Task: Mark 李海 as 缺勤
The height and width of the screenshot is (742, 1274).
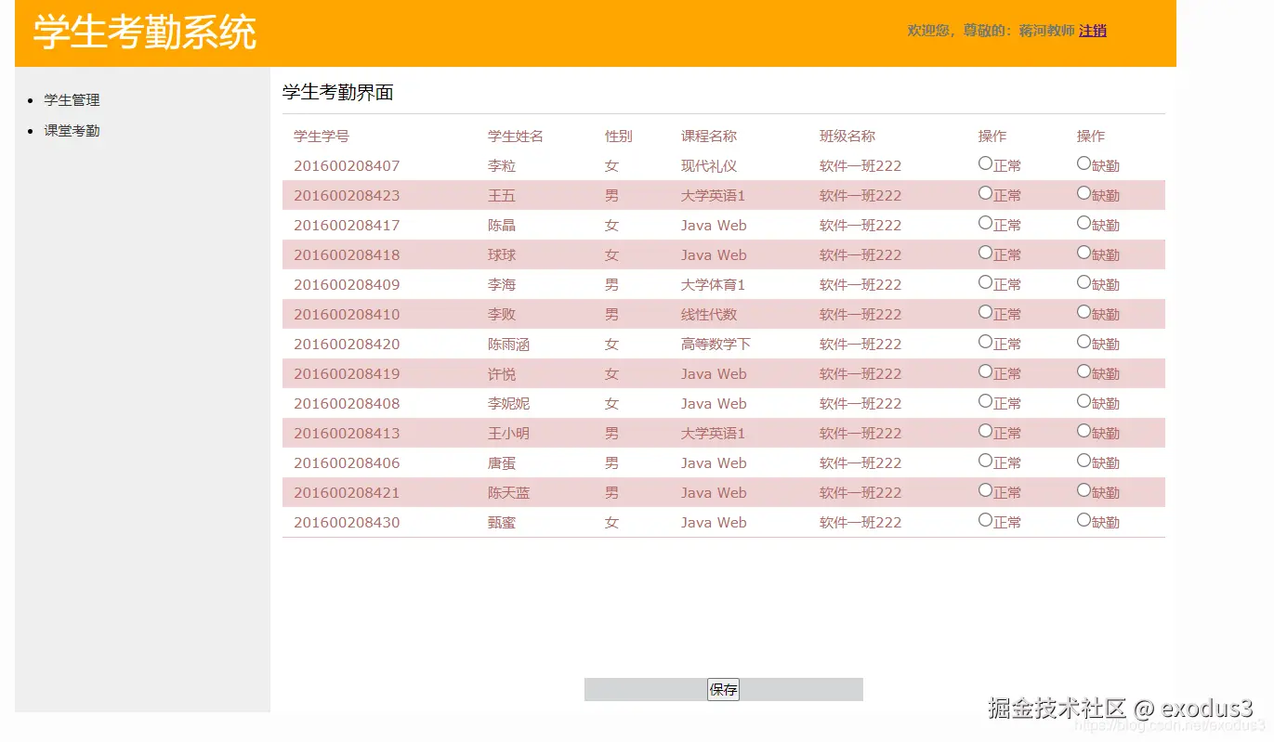Action: (x=1084, y=282)
